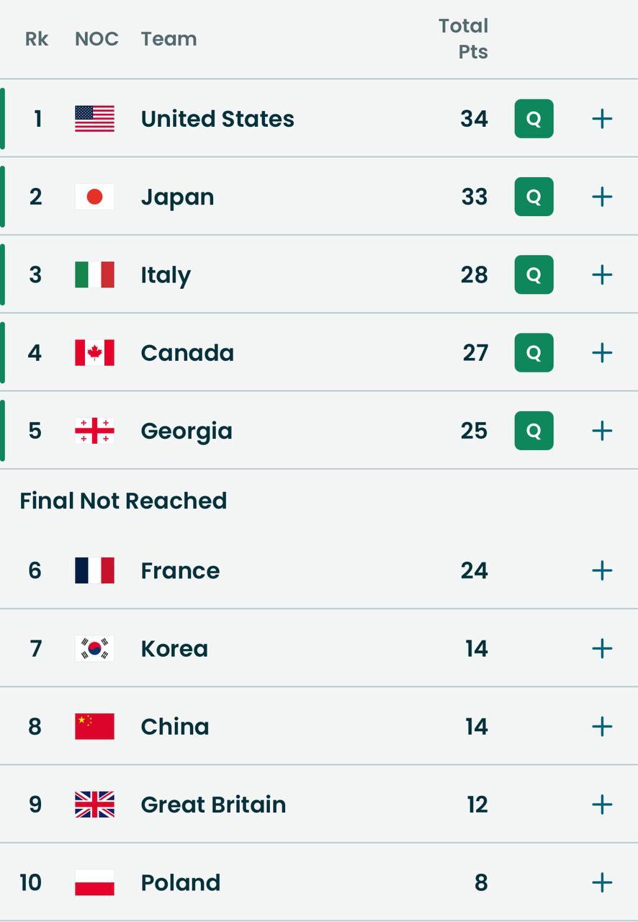Click the Q badge next to United States
Viewport: 638px width, 922px height.
tap(534, 119)
